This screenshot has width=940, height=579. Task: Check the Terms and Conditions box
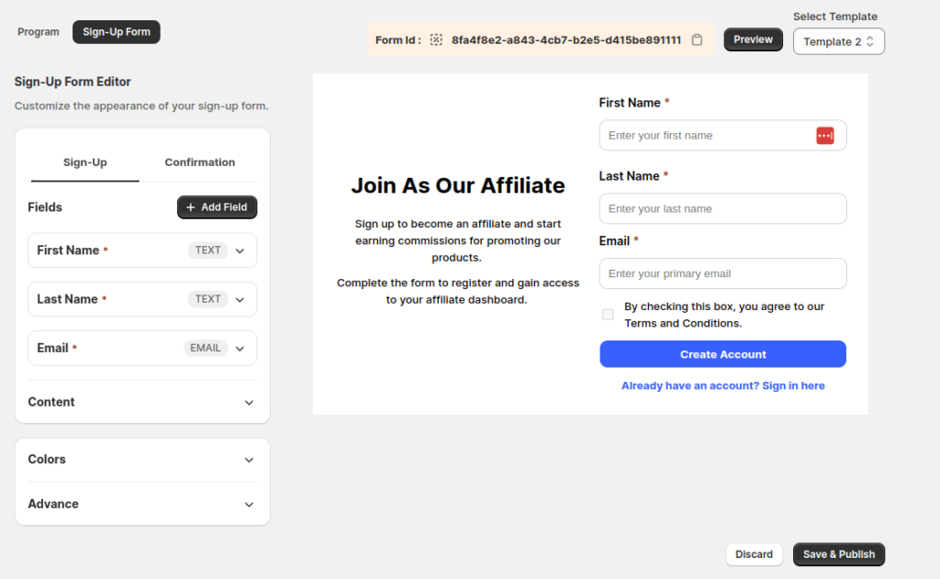pos(608,314)
